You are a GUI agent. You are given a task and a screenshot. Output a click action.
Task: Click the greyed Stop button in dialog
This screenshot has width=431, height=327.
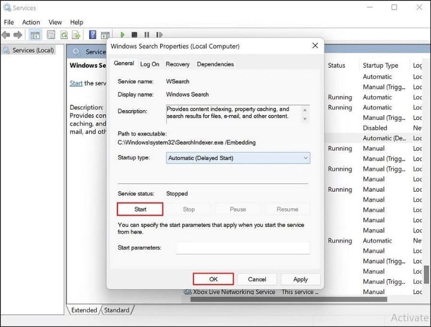pos(189,209)
